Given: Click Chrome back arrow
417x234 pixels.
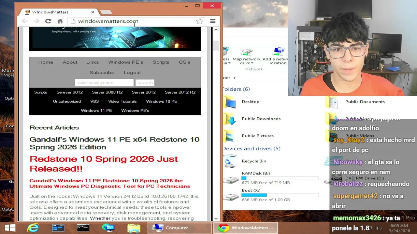Looking at the screenshot, I should 24,21.
